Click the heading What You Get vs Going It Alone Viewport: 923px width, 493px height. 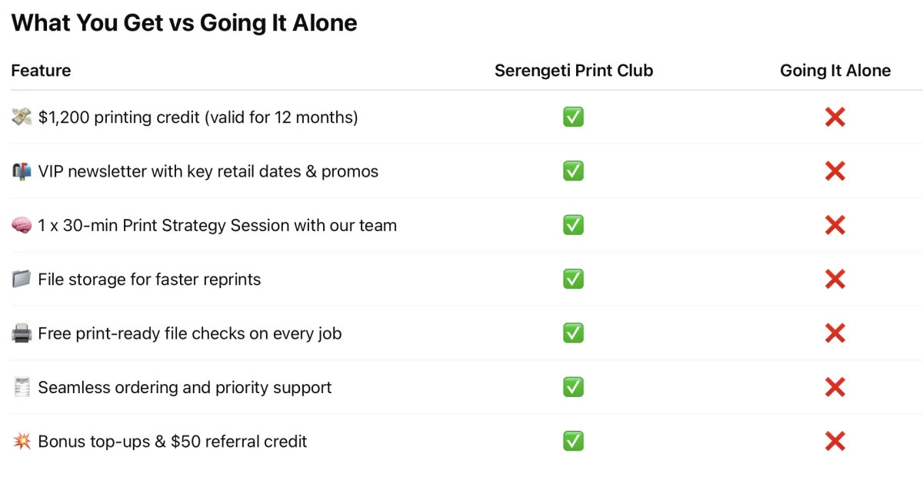click(185, 23)
